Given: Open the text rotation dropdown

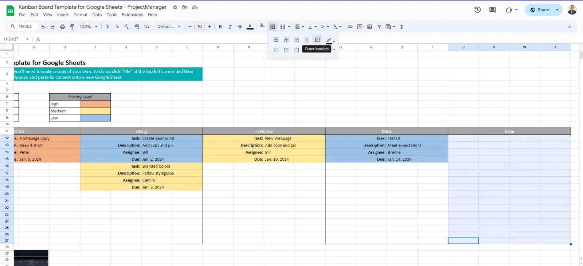Looking at the screenshot, I should click(x=337, y=27).
